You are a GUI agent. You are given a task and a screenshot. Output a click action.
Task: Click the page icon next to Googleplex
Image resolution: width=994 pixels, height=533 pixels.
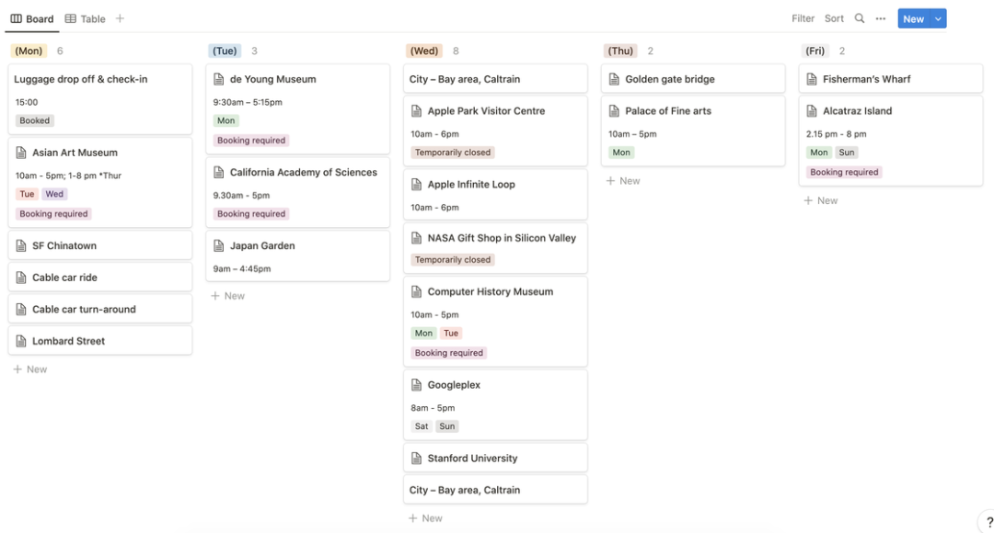coord(417,385)
